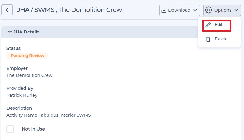Image resolution: width=244 pixels, height=140 pixels.
Task: Expand the Download dropdown arrow
Action: 195,10
